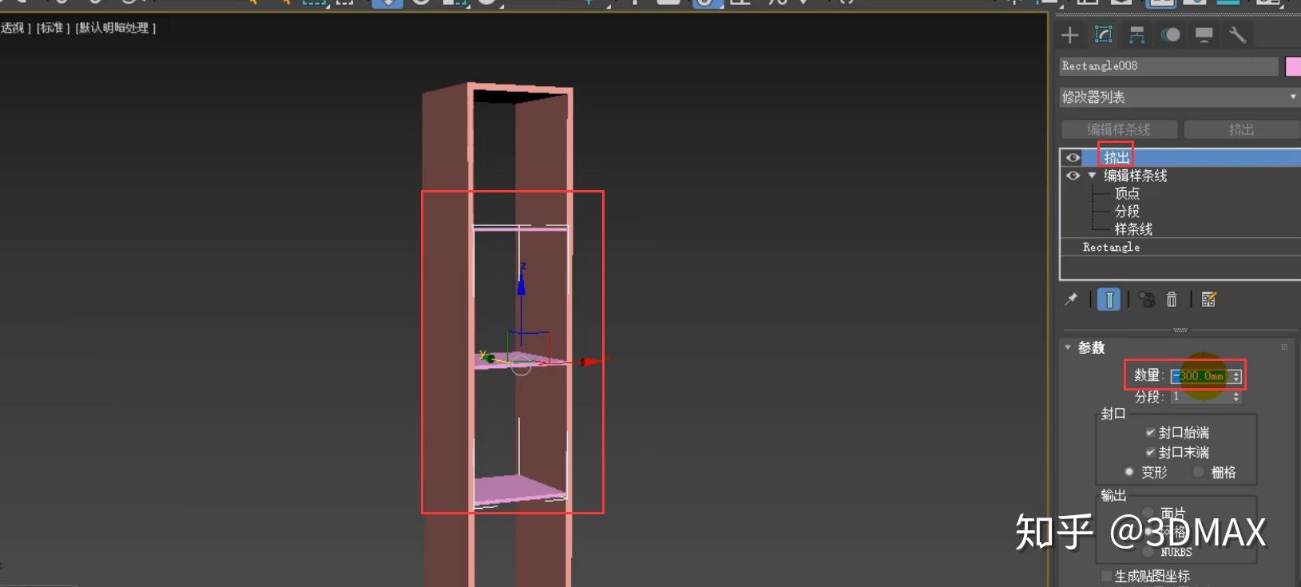Switch to the Modify panel tab
This screenshot has width=1301, height=587.
[1104, 34]
